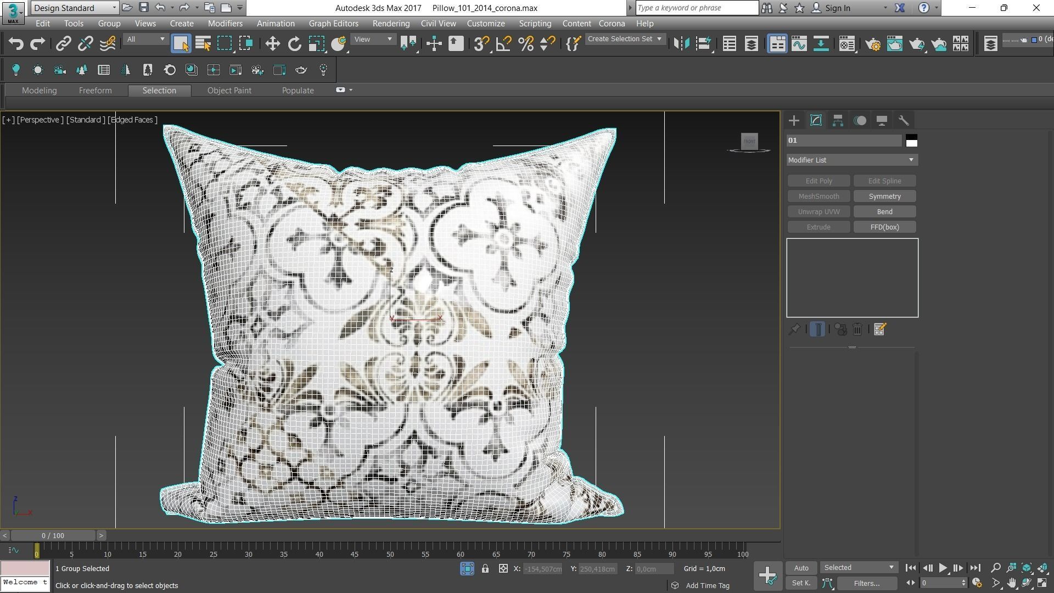Switch to the Freeform ribbon tab
The width and height of the screenshot is (1054, 593).
coord(95,91)
